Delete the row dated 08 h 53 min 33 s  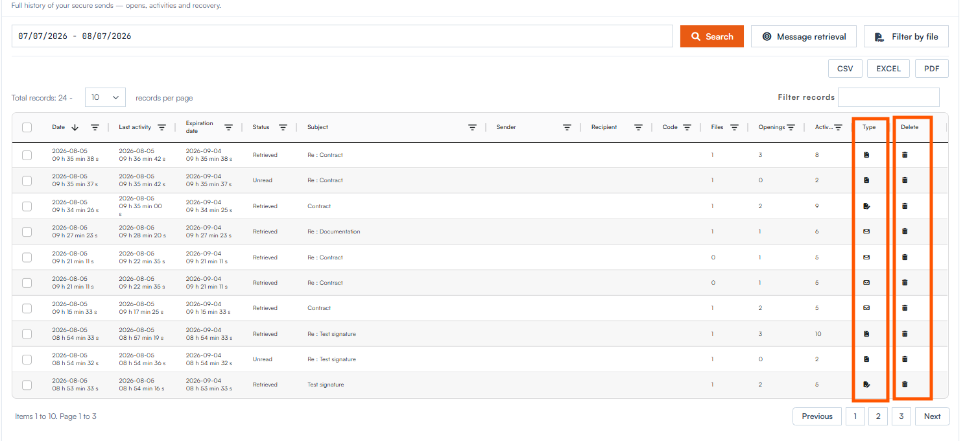tap(905, 385)
